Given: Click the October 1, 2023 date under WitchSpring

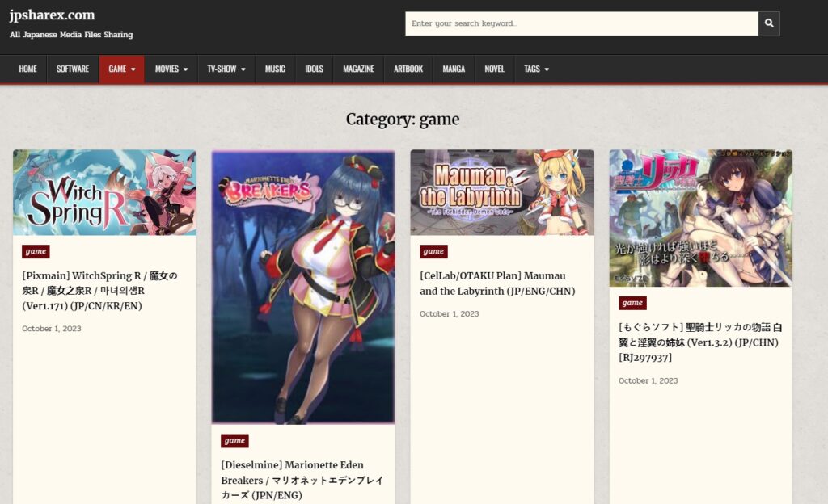Looking at the screenshot, I should pyautogui.click(x=52, y=329).
